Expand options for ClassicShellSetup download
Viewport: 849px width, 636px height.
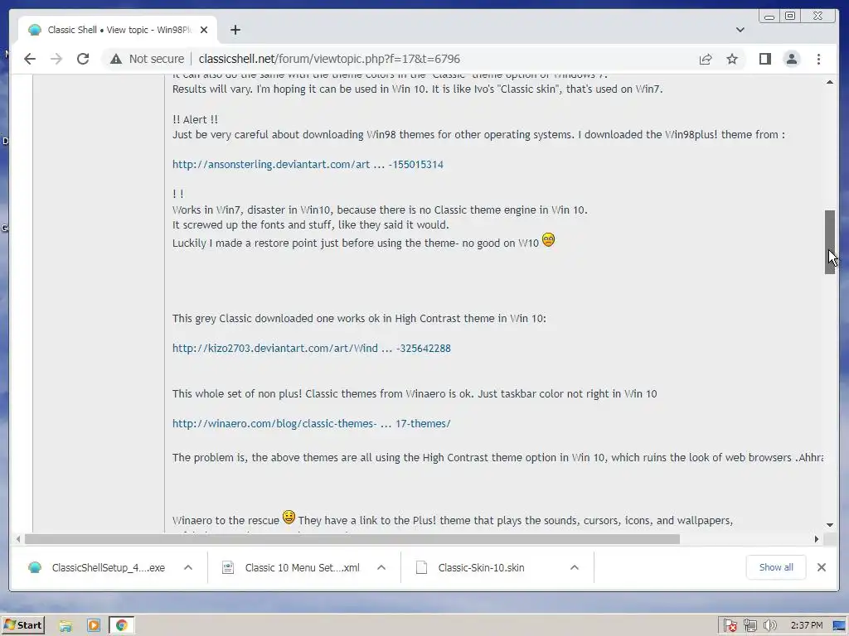point(188,567)
